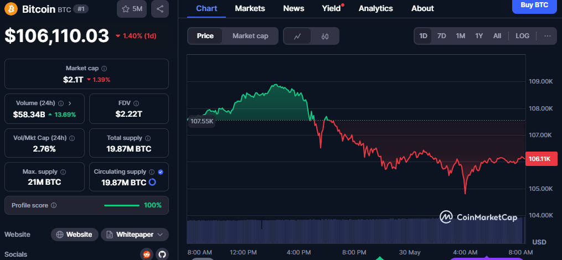Open the Website link button
This screenshot has height=260, width=562.
pos(75,235)
